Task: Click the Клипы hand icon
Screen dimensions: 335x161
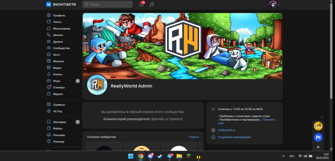Action: pos(49,74)
